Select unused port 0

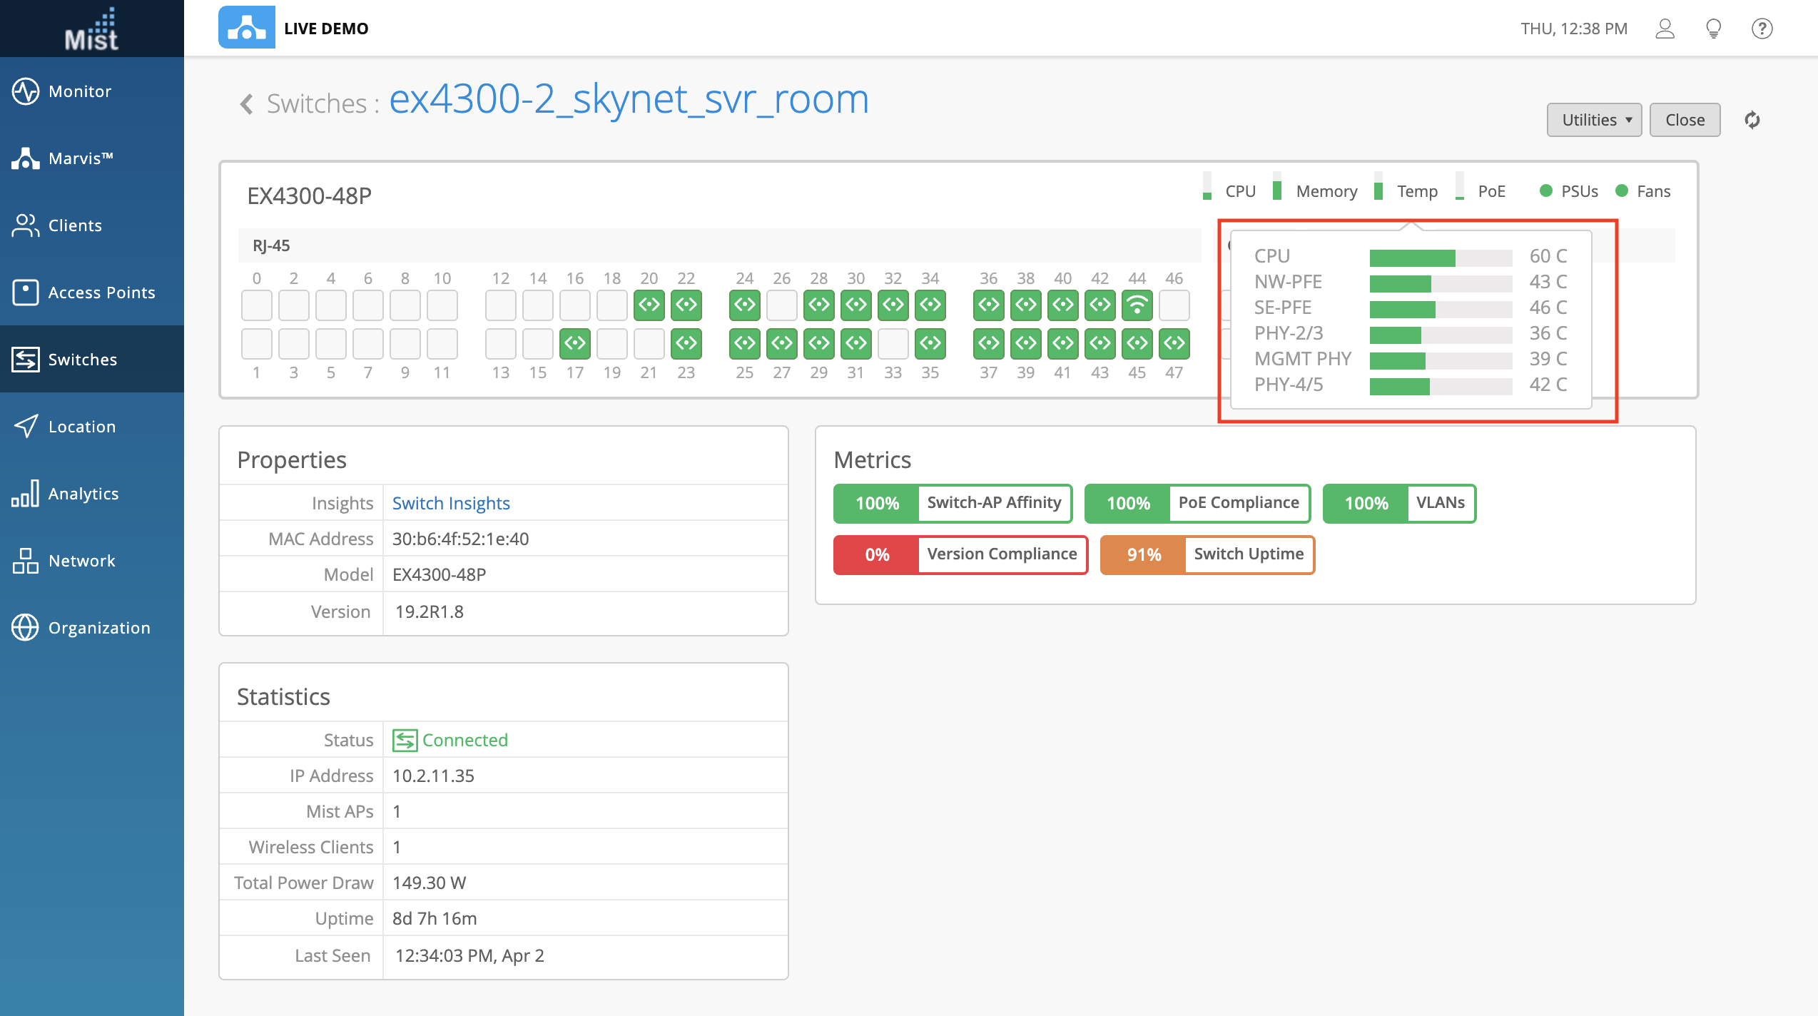(256, 305)
